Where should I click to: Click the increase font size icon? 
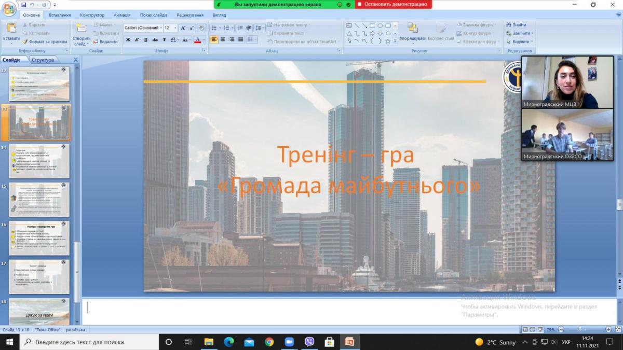coord(183,28)
